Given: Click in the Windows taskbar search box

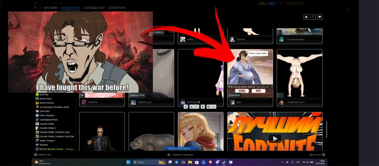Looking at the screenshot, I should click(149, 162).
